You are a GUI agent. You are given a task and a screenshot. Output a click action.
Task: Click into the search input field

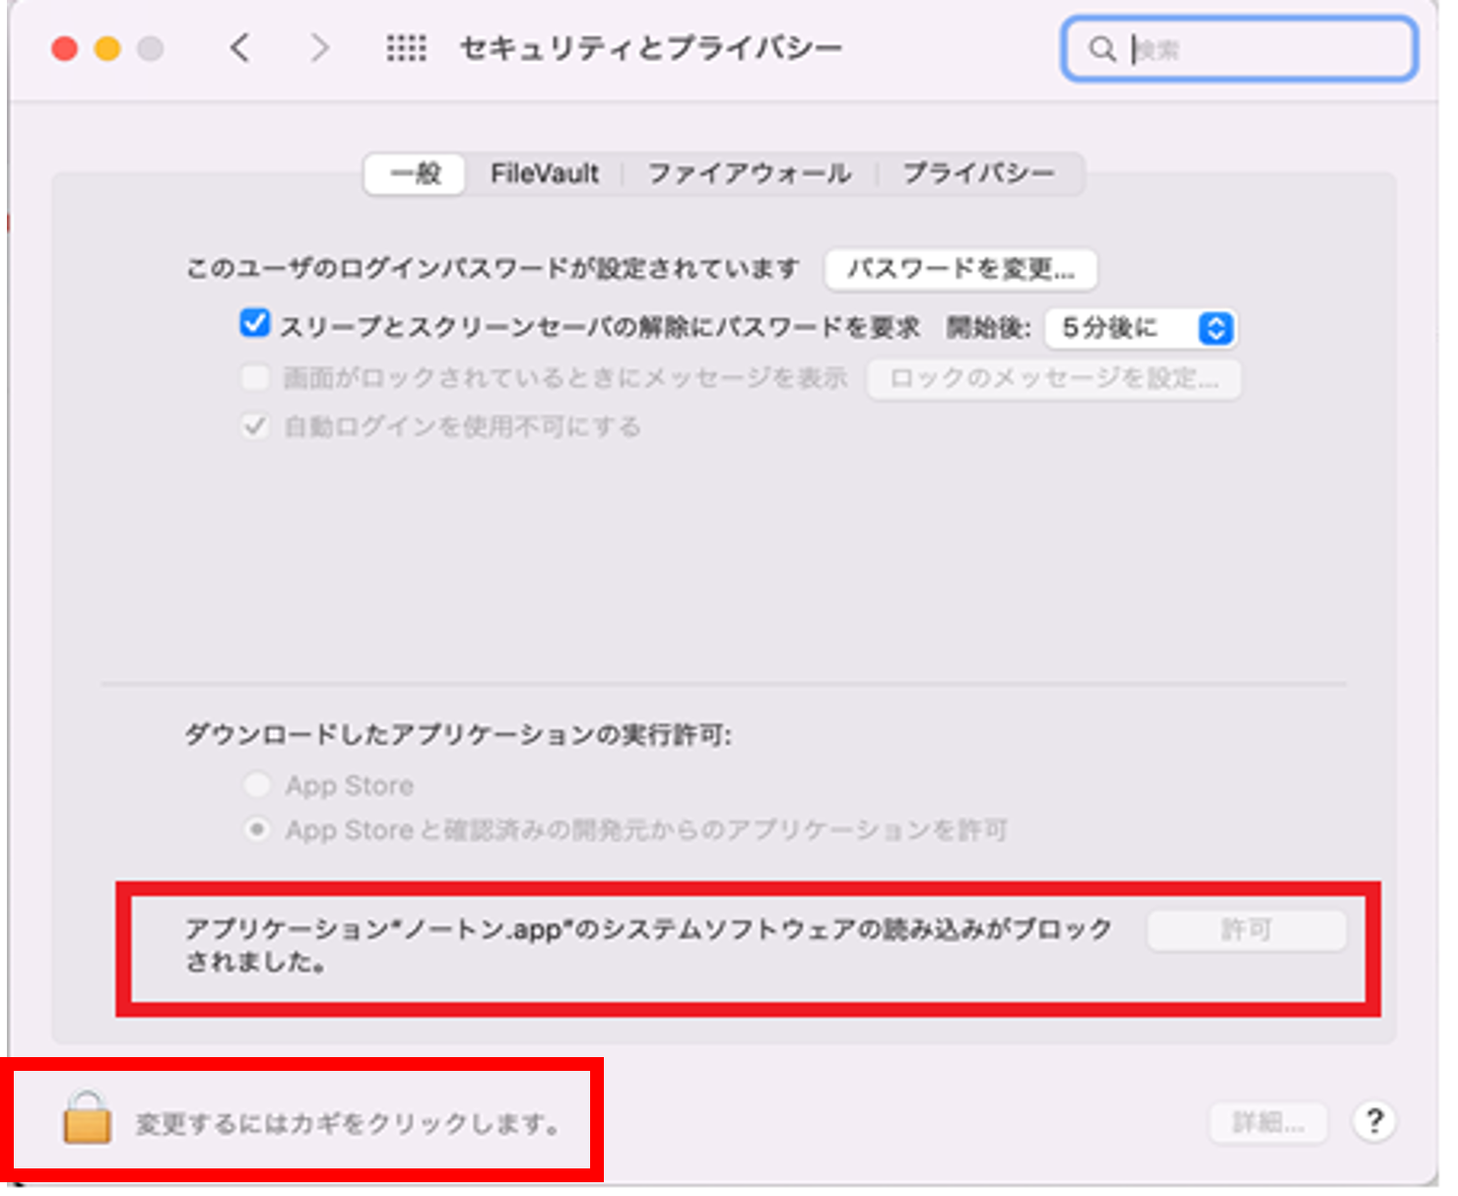point(1266,49)
